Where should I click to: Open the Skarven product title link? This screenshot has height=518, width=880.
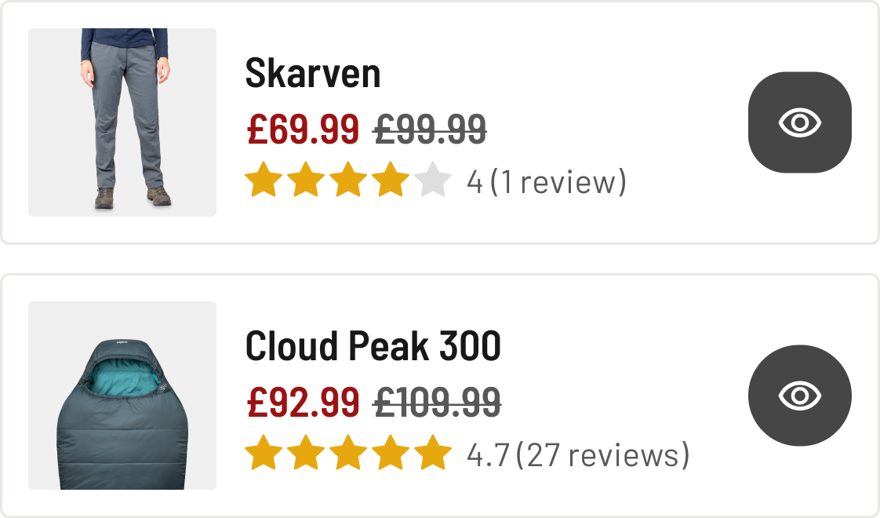(313, 74)
